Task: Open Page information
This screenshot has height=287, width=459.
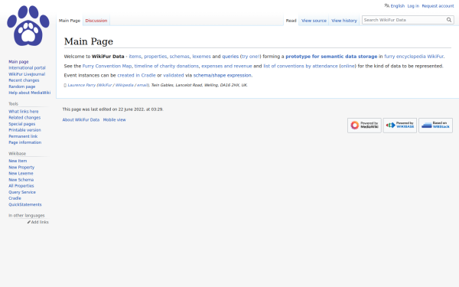Action: 25,142
